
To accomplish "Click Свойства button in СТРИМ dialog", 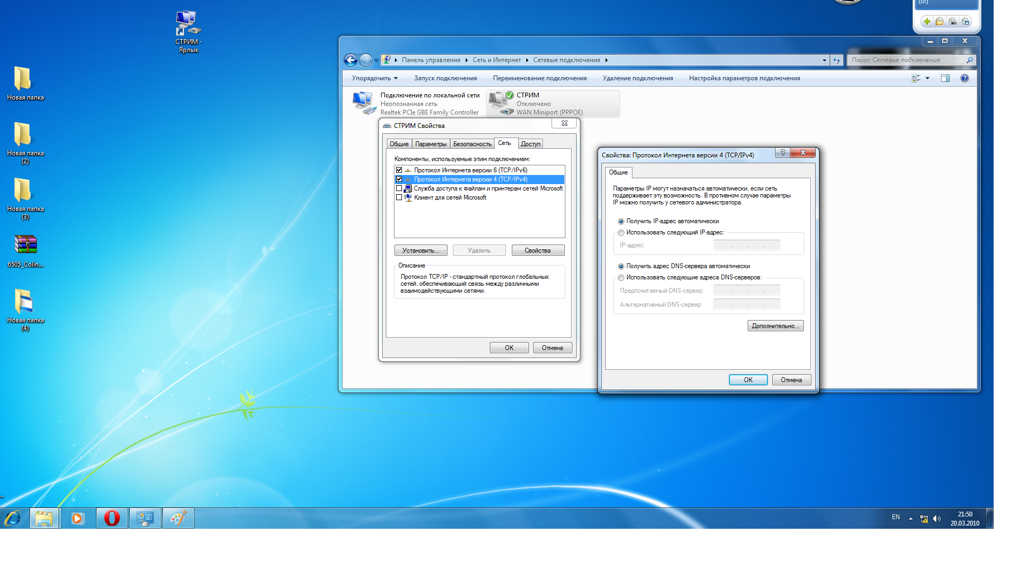I will 538,250.
